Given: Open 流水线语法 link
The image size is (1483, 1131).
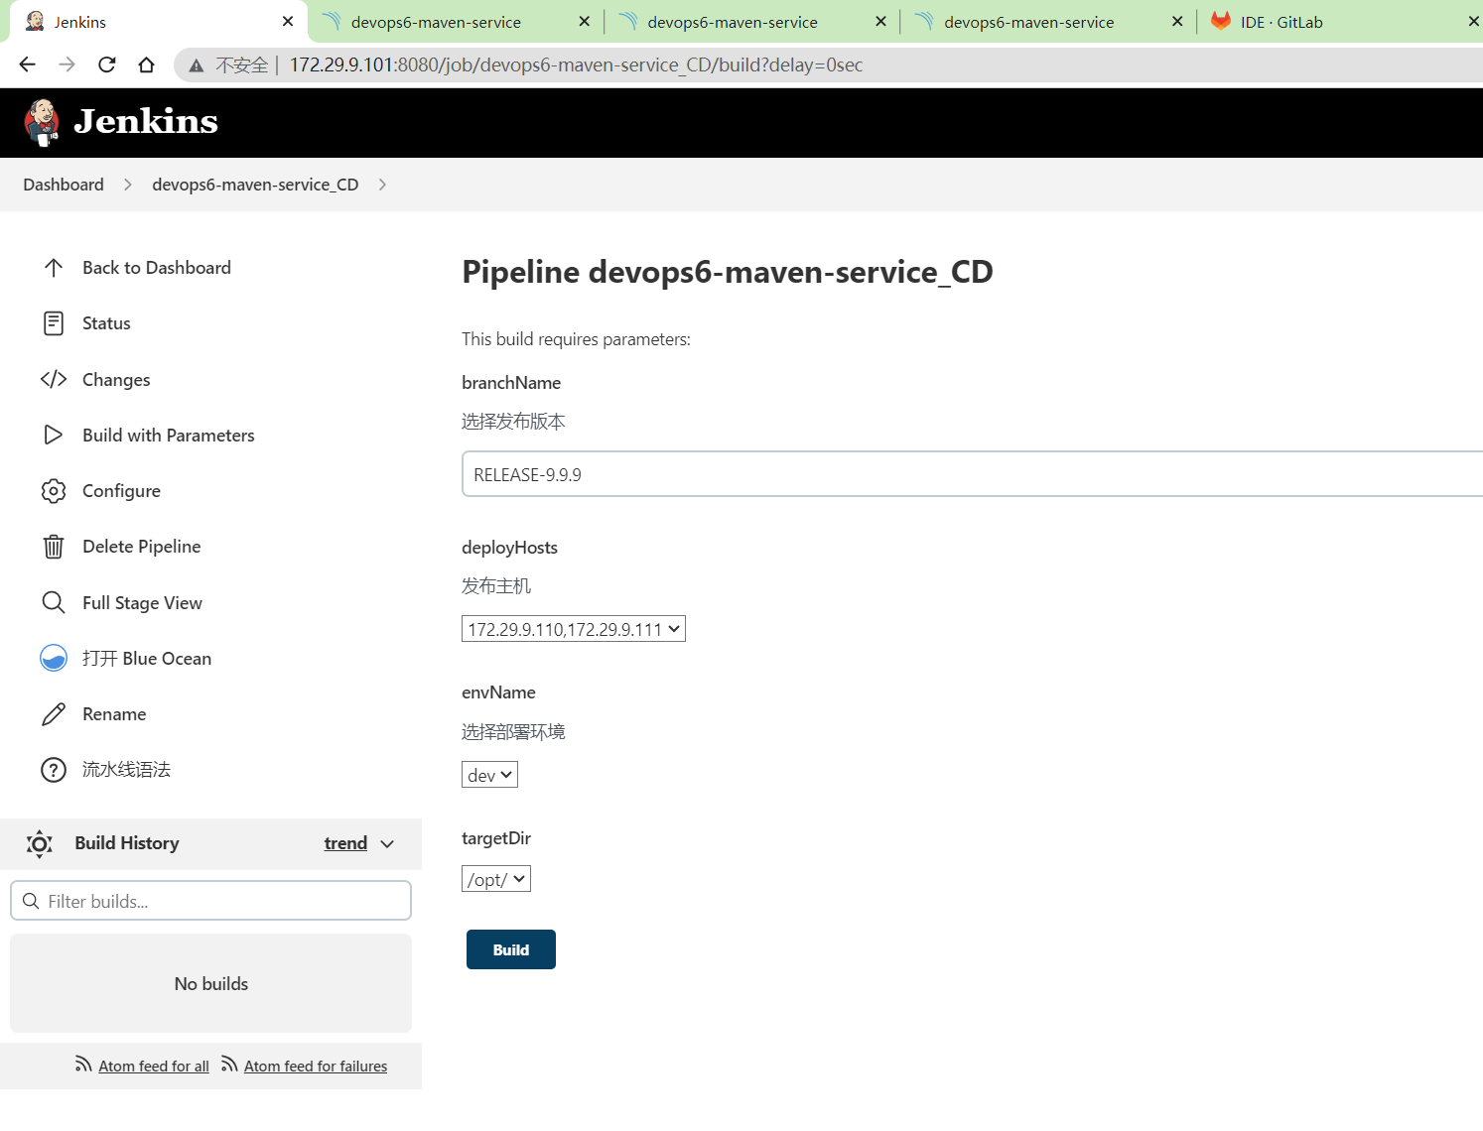Looking at the screenshot, I should [126, 770].
